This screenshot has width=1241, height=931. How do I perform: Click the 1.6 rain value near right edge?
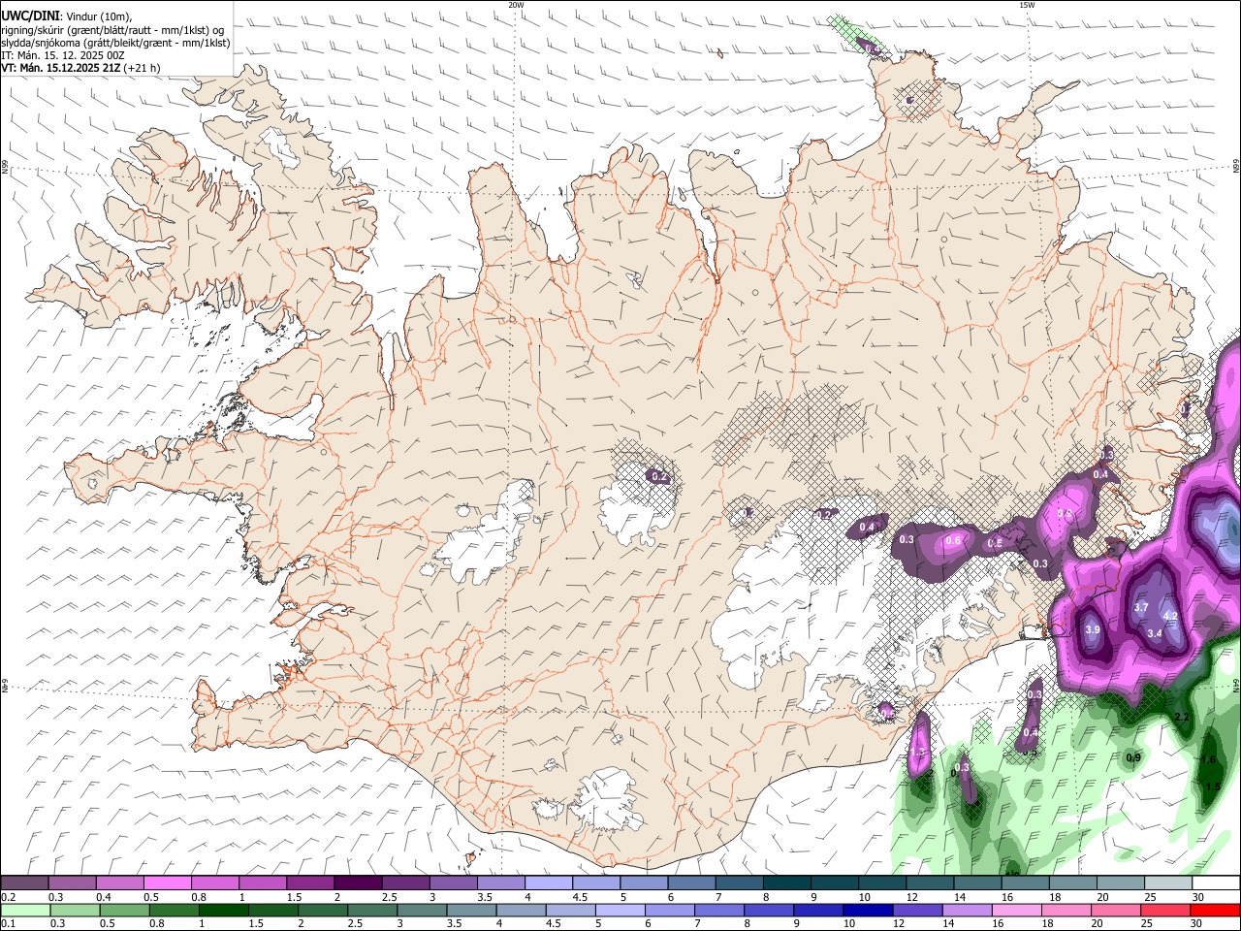pyautogui.click(x=1208, y=760)
